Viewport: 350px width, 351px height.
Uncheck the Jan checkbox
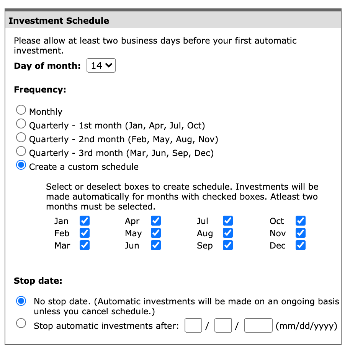[x=85, y=221]
